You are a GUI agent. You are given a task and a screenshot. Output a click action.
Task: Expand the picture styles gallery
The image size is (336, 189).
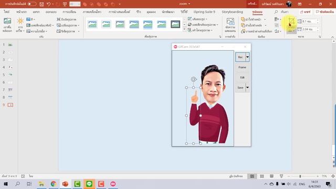pyautogui.click(x=184, y=30)
